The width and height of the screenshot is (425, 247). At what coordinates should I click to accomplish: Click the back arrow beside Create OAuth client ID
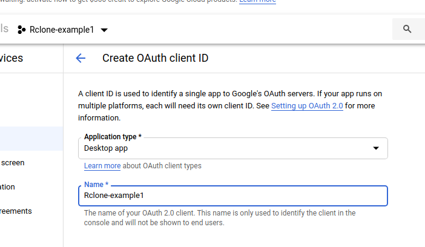pos(81,58)
